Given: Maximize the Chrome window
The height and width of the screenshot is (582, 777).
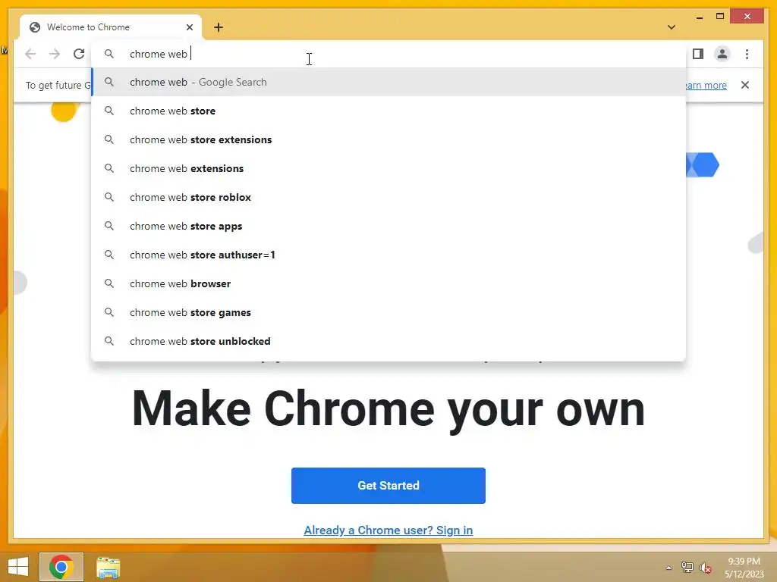Looking at the screenshot, I should coord(720,17).
